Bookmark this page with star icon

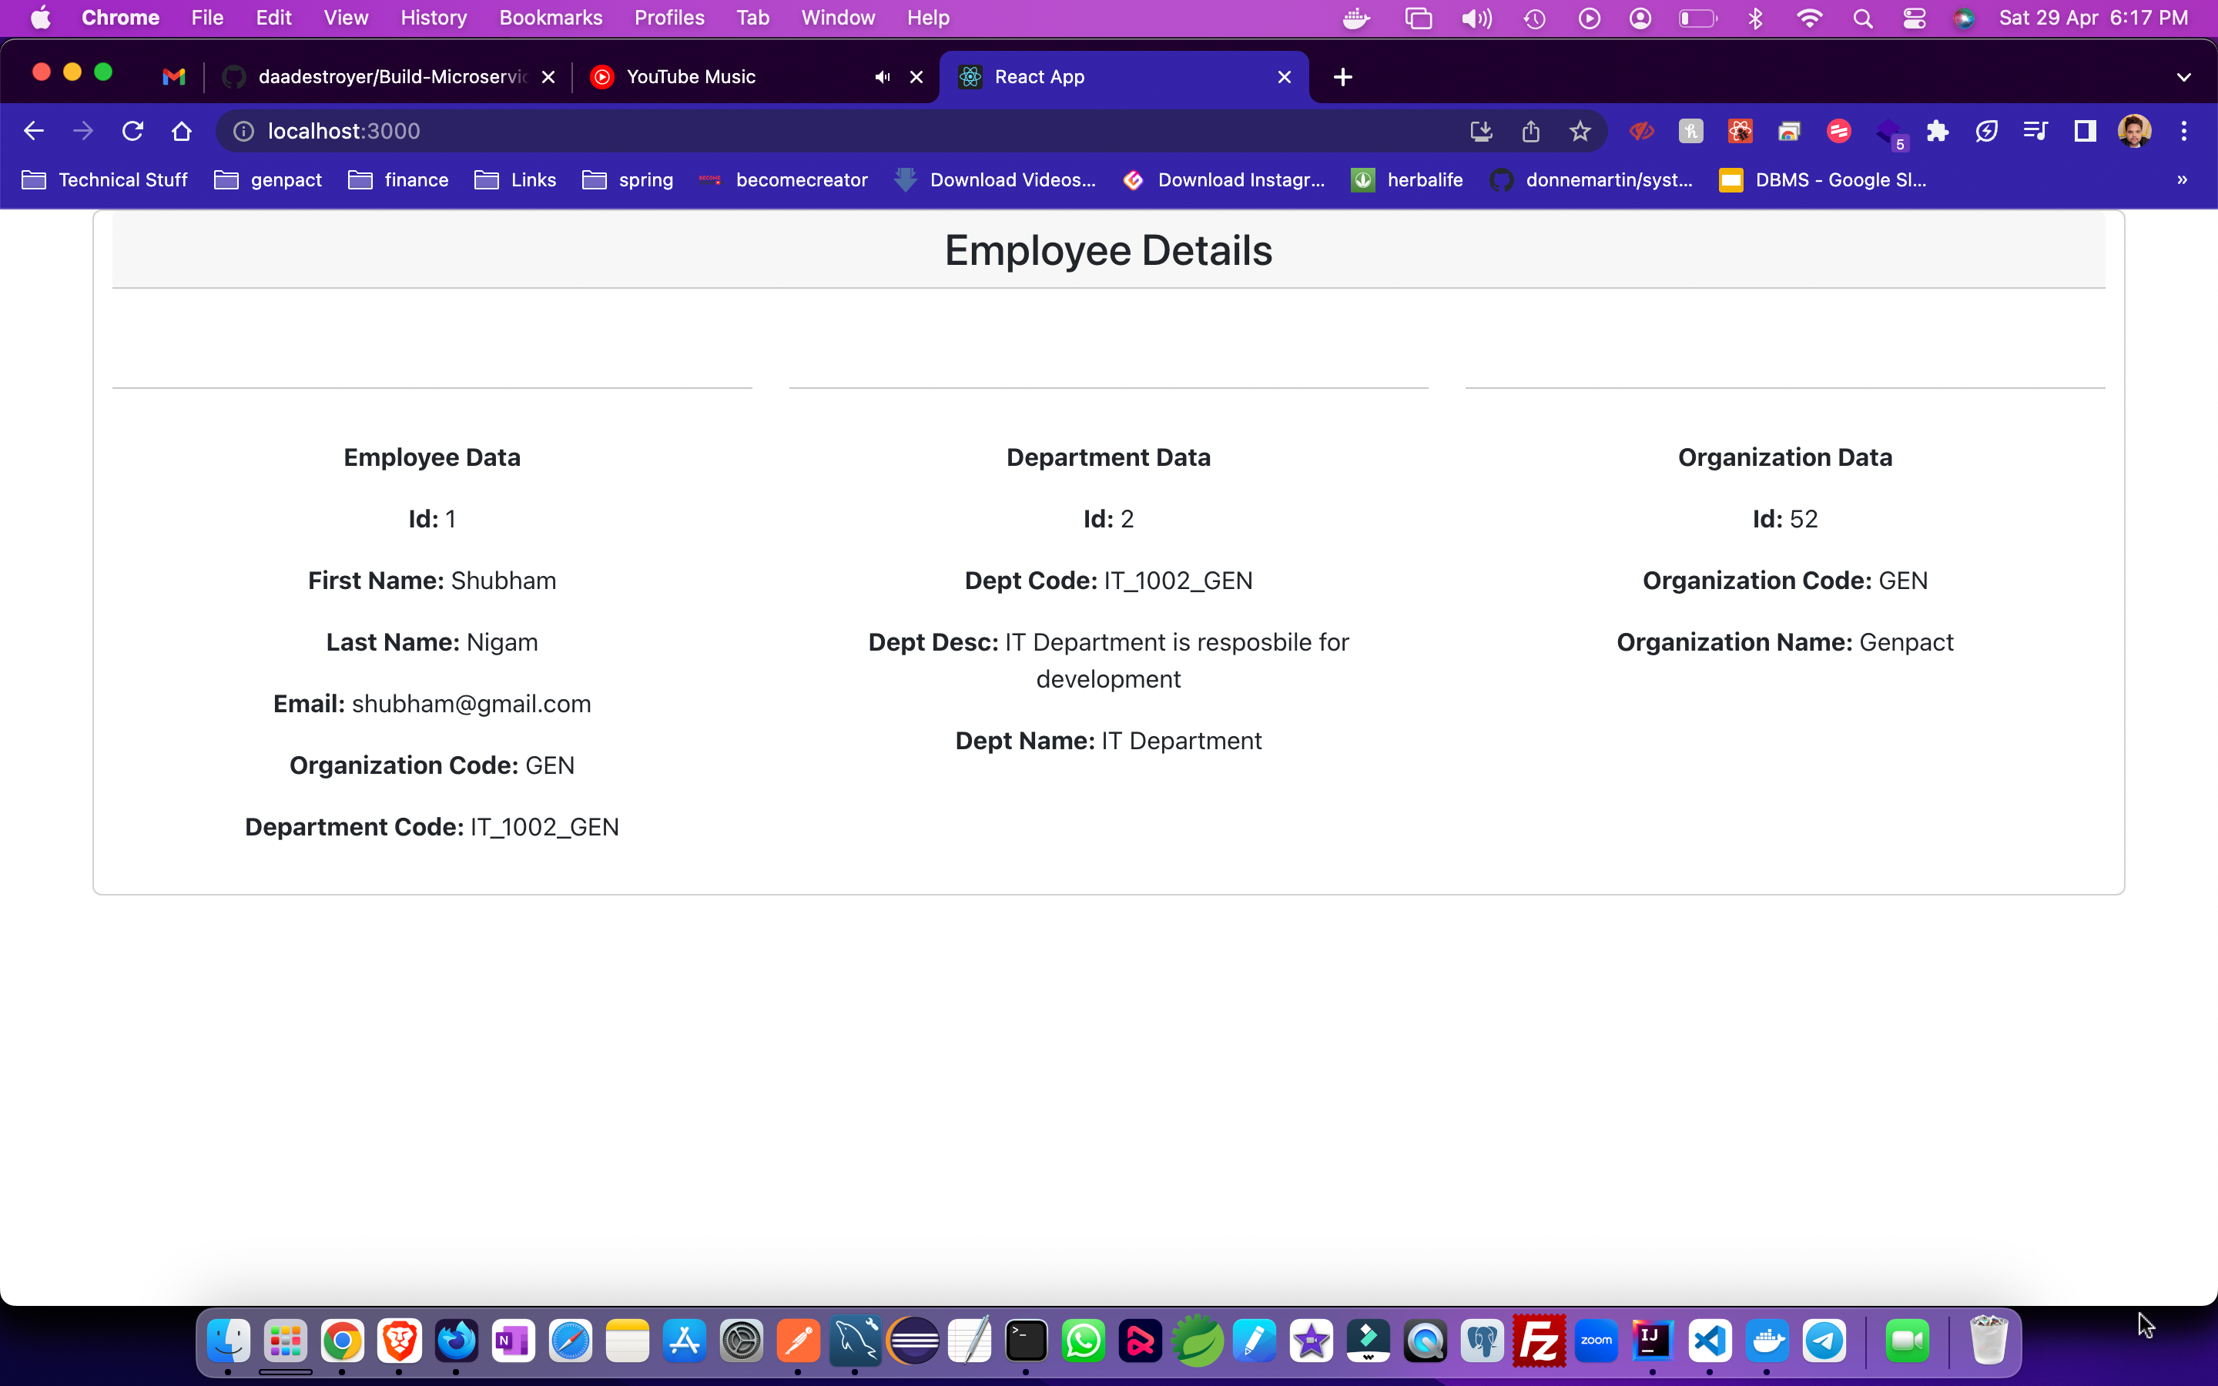coord(1580,131)
